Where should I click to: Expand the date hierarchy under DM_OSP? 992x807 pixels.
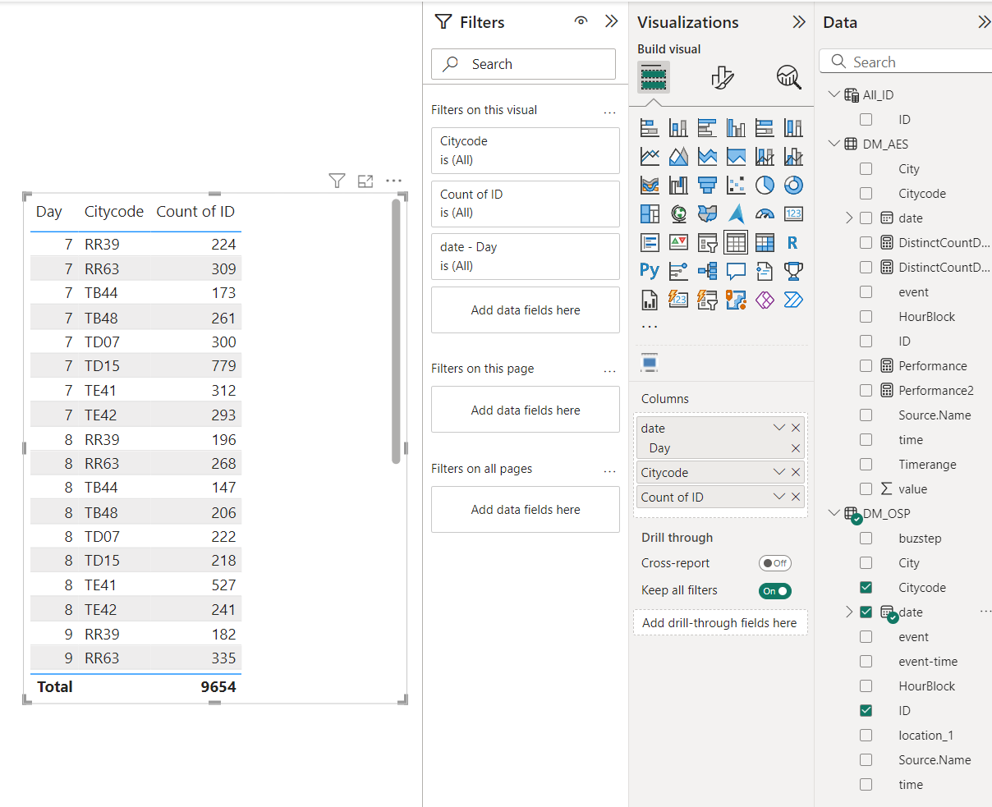(x=849, y=612)
